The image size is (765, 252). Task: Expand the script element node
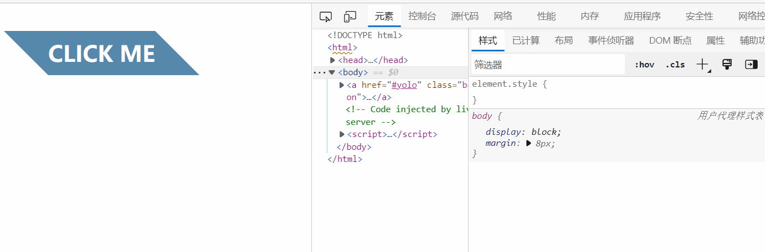342,134
